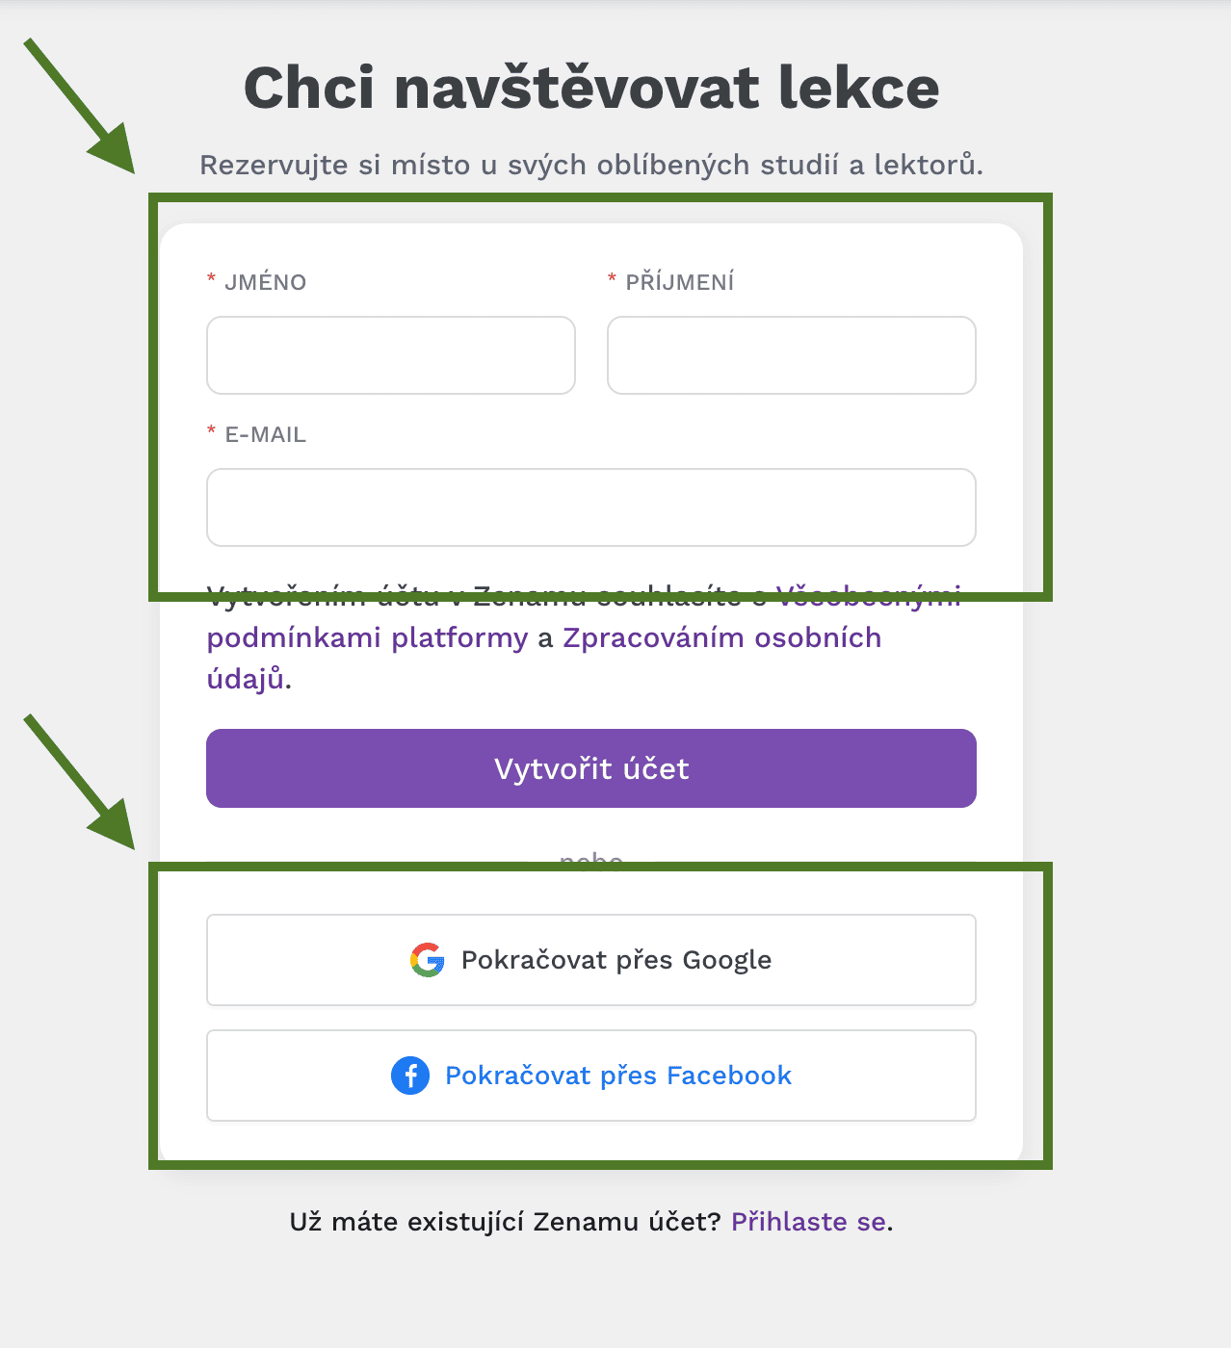1231x1348 pixels.
Task: Click the upper green arrow annotation
Action: [x=81, y=107]
